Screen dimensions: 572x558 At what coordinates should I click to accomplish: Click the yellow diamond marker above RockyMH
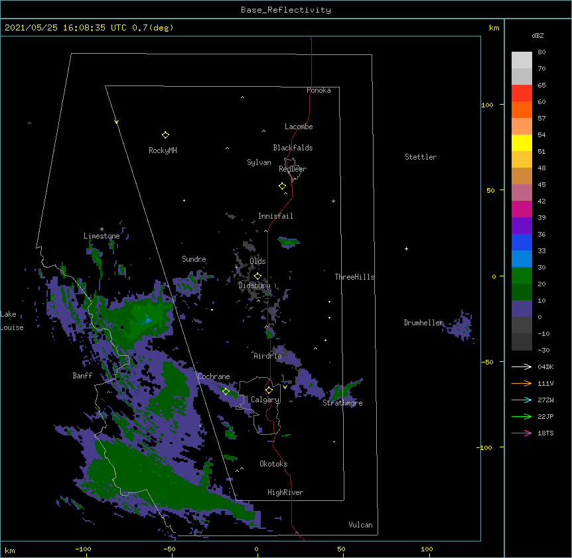click(165, 135)
